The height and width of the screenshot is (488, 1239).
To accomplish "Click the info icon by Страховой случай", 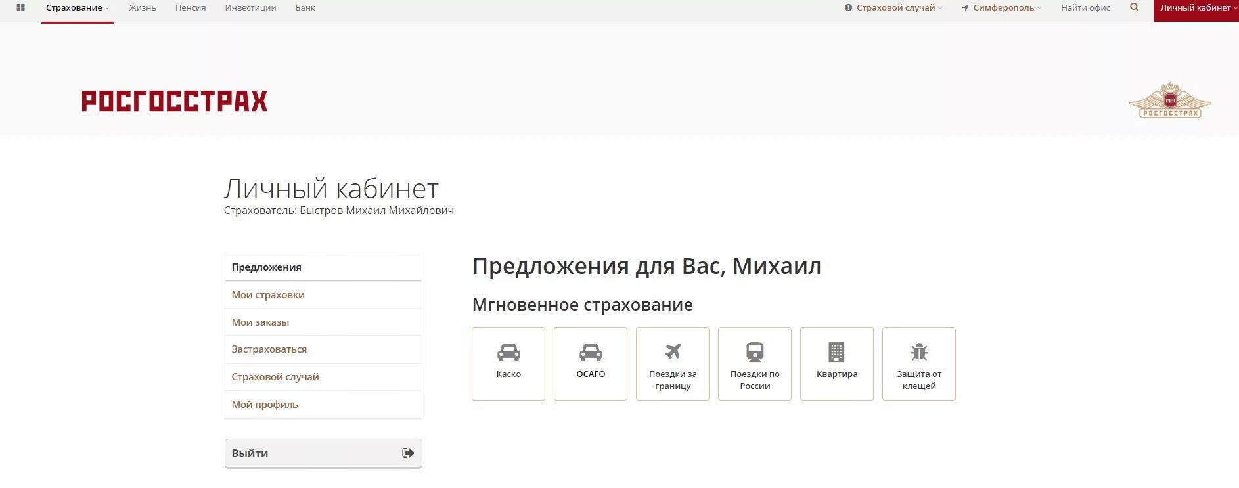I will (848, 8).
